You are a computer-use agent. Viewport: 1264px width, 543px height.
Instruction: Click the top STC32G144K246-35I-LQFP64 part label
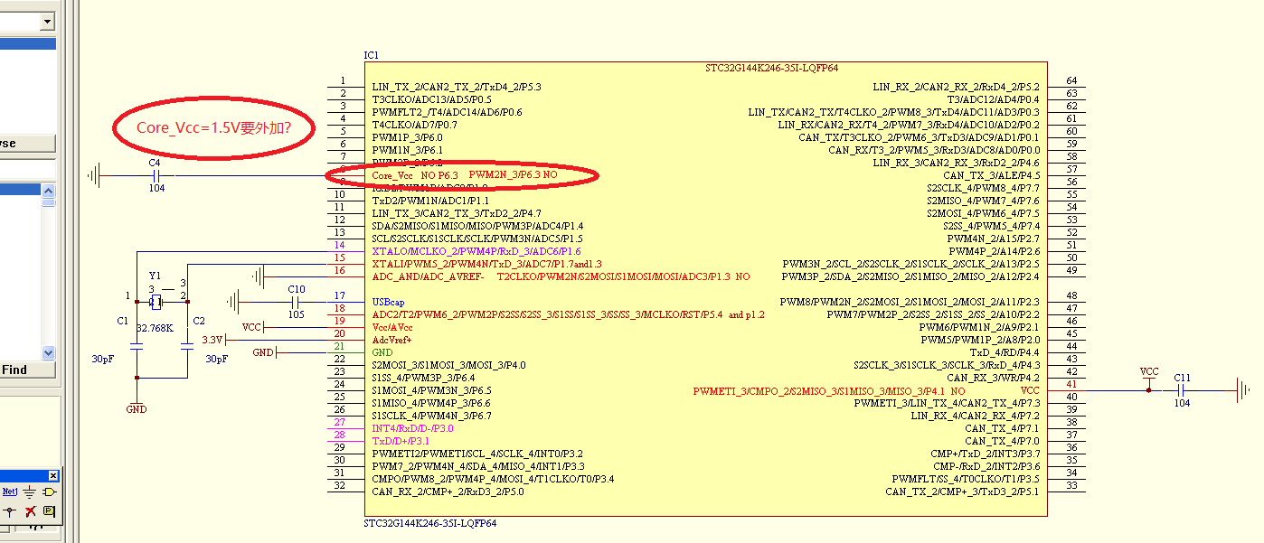pos(771,68)
